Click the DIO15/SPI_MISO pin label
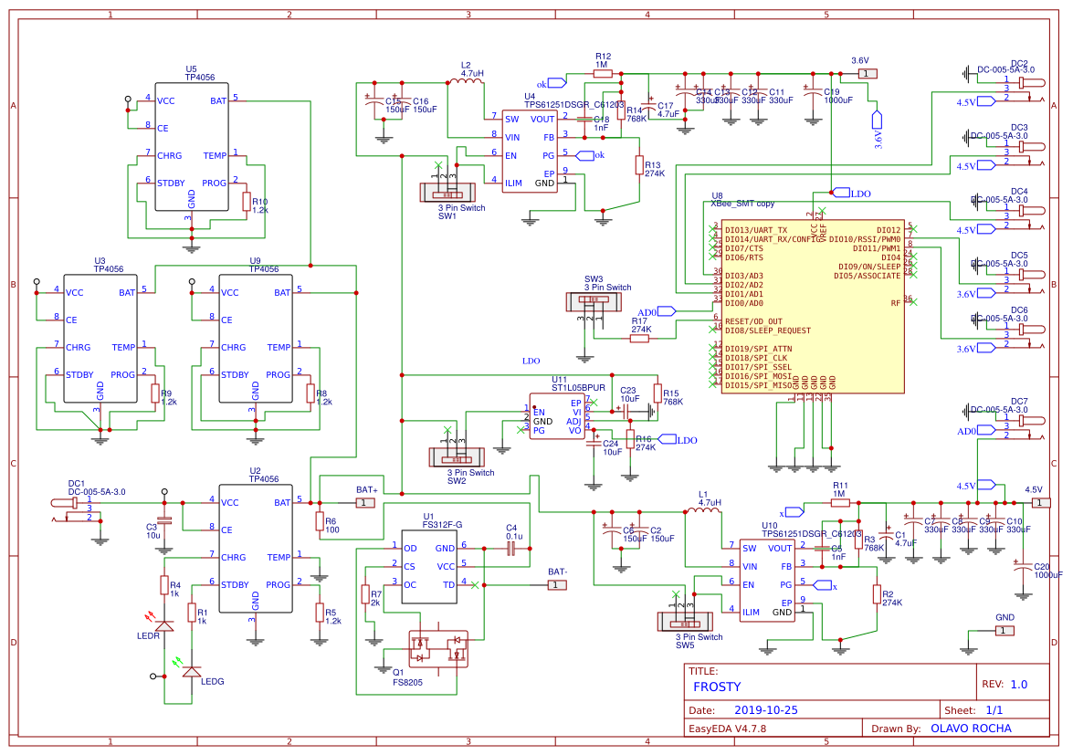 pyautogui.click(x=758, y=385)
